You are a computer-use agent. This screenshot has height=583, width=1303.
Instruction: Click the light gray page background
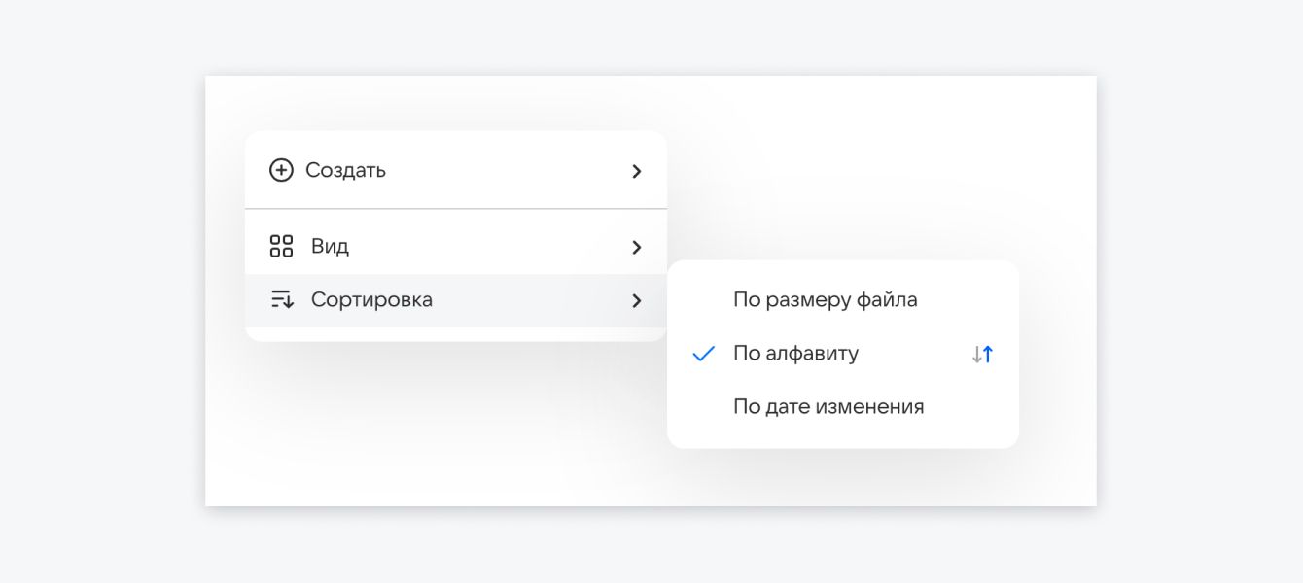(x=97, y=291)
